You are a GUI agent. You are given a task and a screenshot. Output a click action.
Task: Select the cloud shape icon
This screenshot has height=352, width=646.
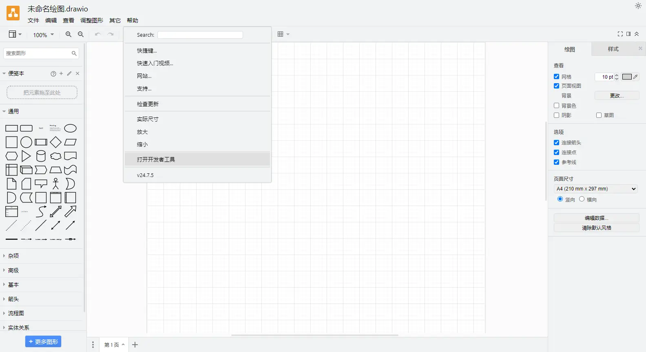click(x=55, y=156)
